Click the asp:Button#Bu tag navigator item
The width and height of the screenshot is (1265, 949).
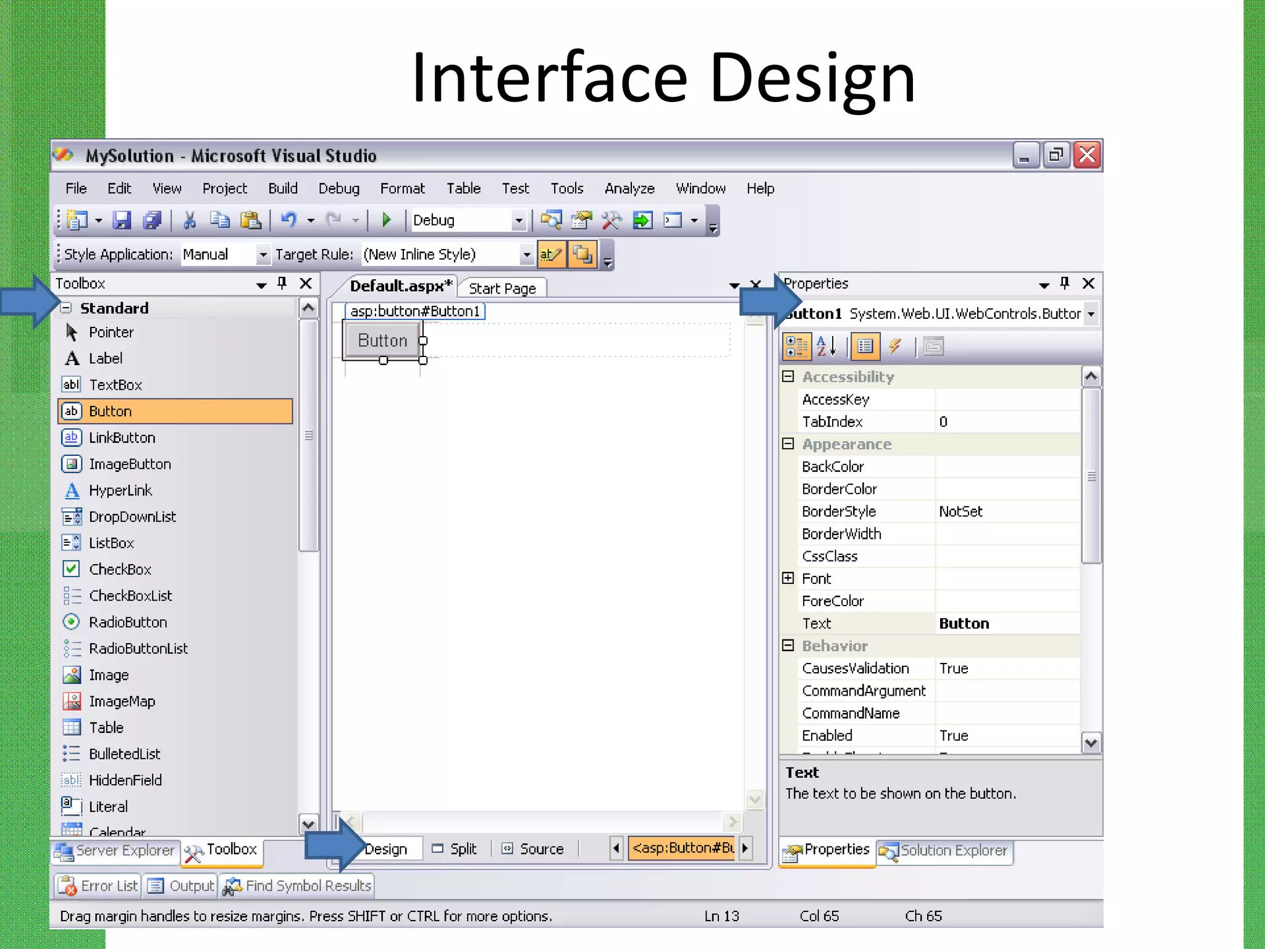pyautogui.click(x=683, y=848)
